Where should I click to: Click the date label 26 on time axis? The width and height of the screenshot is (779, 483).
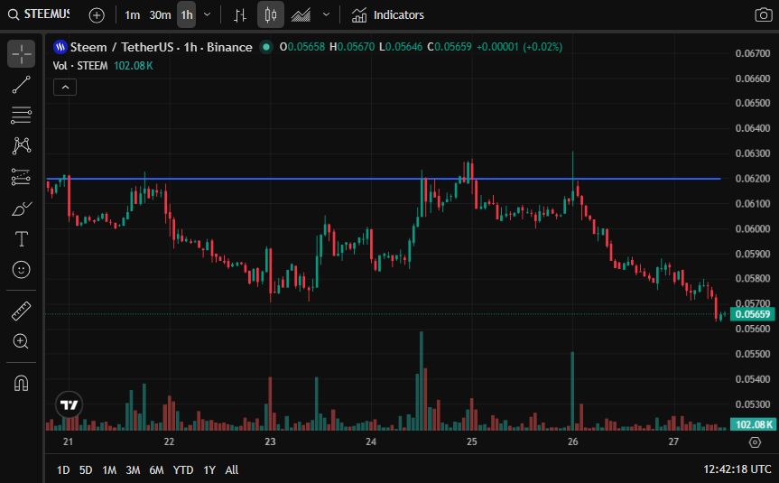(x=573, y=441)
